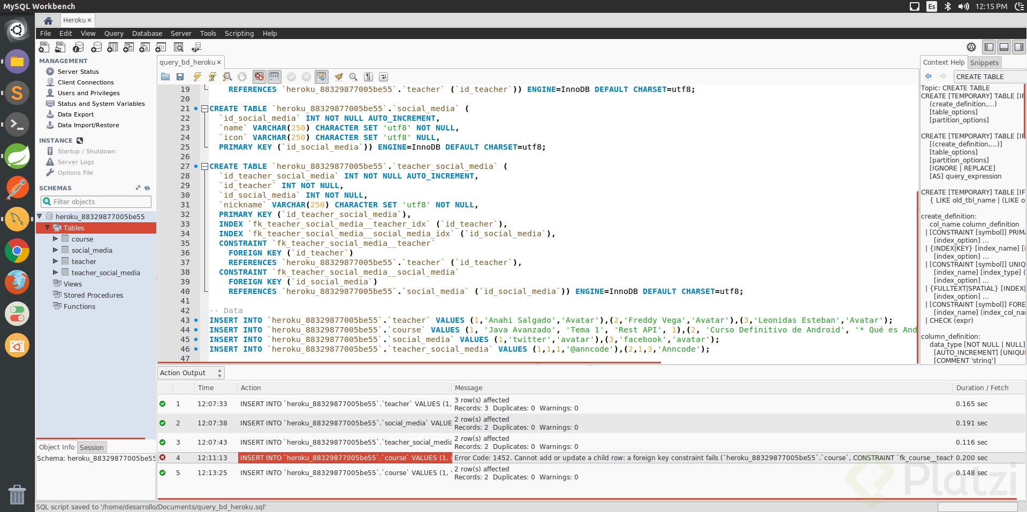The width and height of the screenshot is (1027, 512).
Task: Click the Filter objects search field
Action: [96, 201]
